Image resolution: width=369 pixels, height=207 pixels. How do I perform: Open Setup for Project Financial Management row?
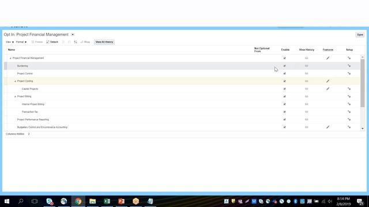[x=349, y=58]
